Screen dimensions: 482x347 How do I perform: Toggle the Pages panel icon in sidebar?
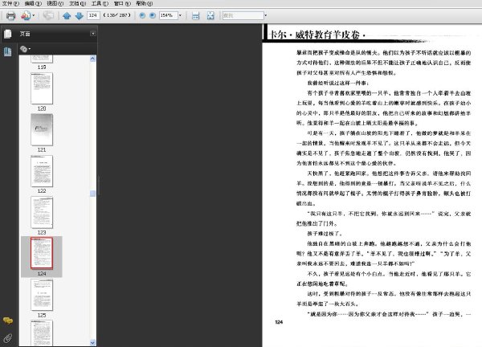pos(8,34)
